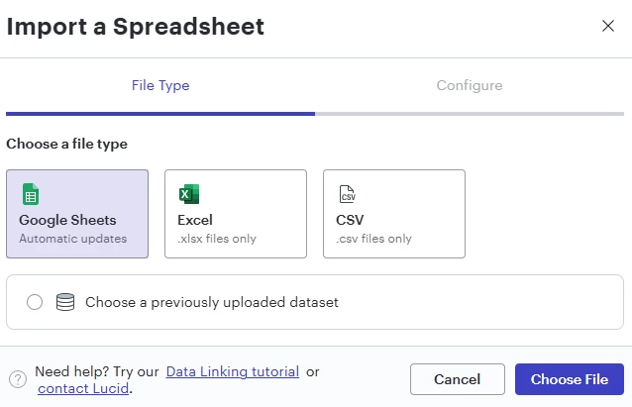The image size is (632, 407).
Task: Choose the .xlsx files only option card
Action: click(236, 214)
